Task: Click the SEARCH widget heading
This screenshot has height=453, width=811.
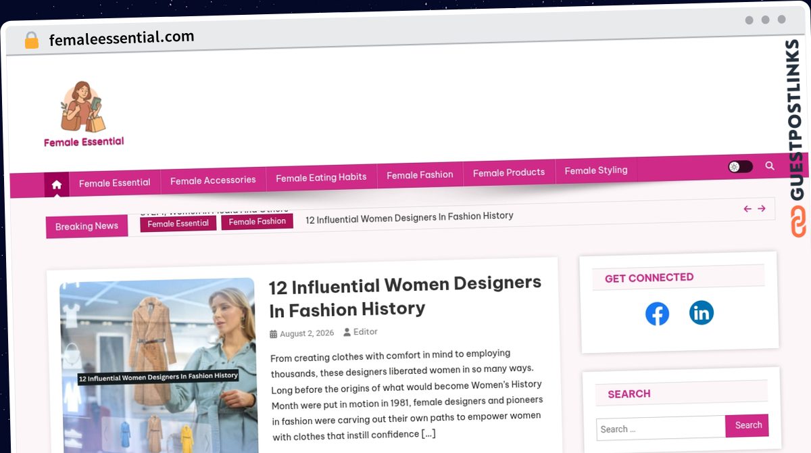Action: click(629, 394)
